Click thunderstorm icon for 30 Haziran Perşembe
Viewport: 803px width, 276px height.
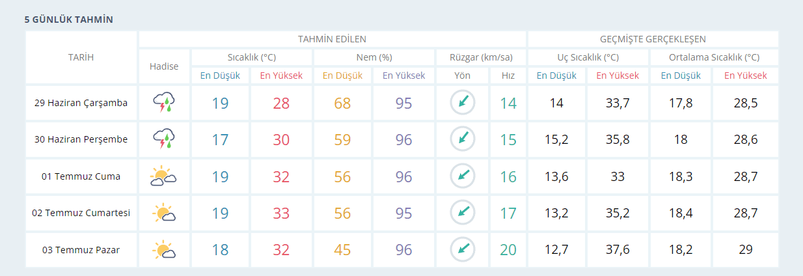tap(163, 139)
